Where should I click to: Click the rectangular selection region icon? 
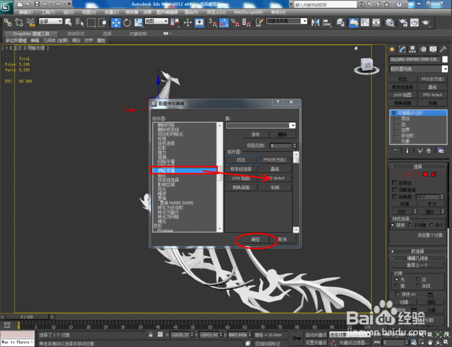[91, 23]
